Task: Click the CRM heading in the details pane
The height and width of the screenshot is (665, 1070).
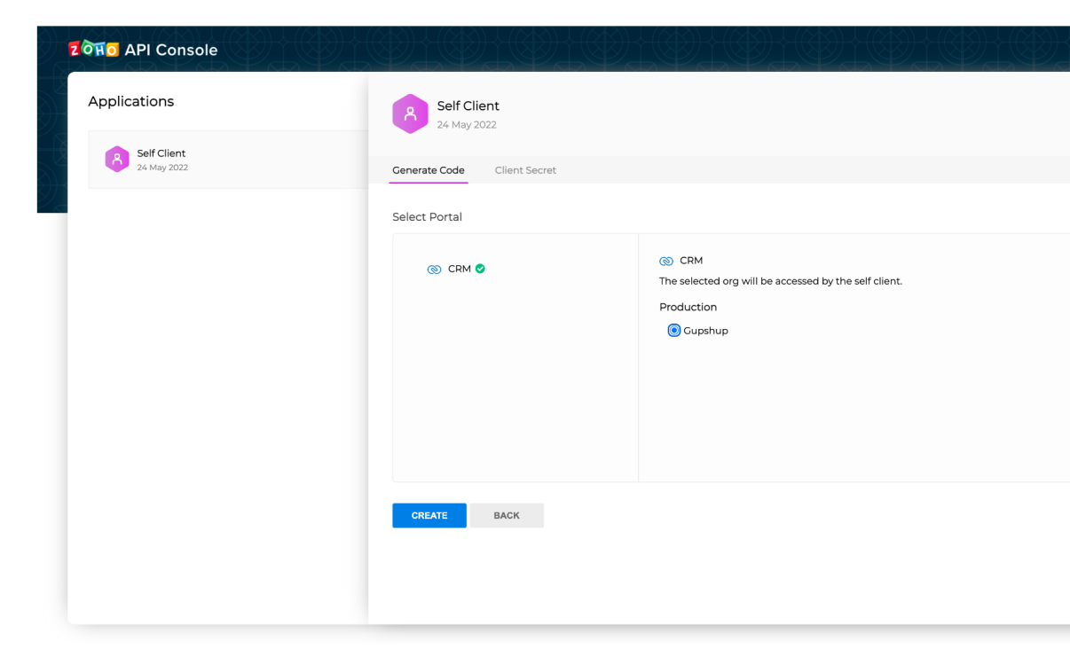Action: pyautogui.click(x=691, y=261)
